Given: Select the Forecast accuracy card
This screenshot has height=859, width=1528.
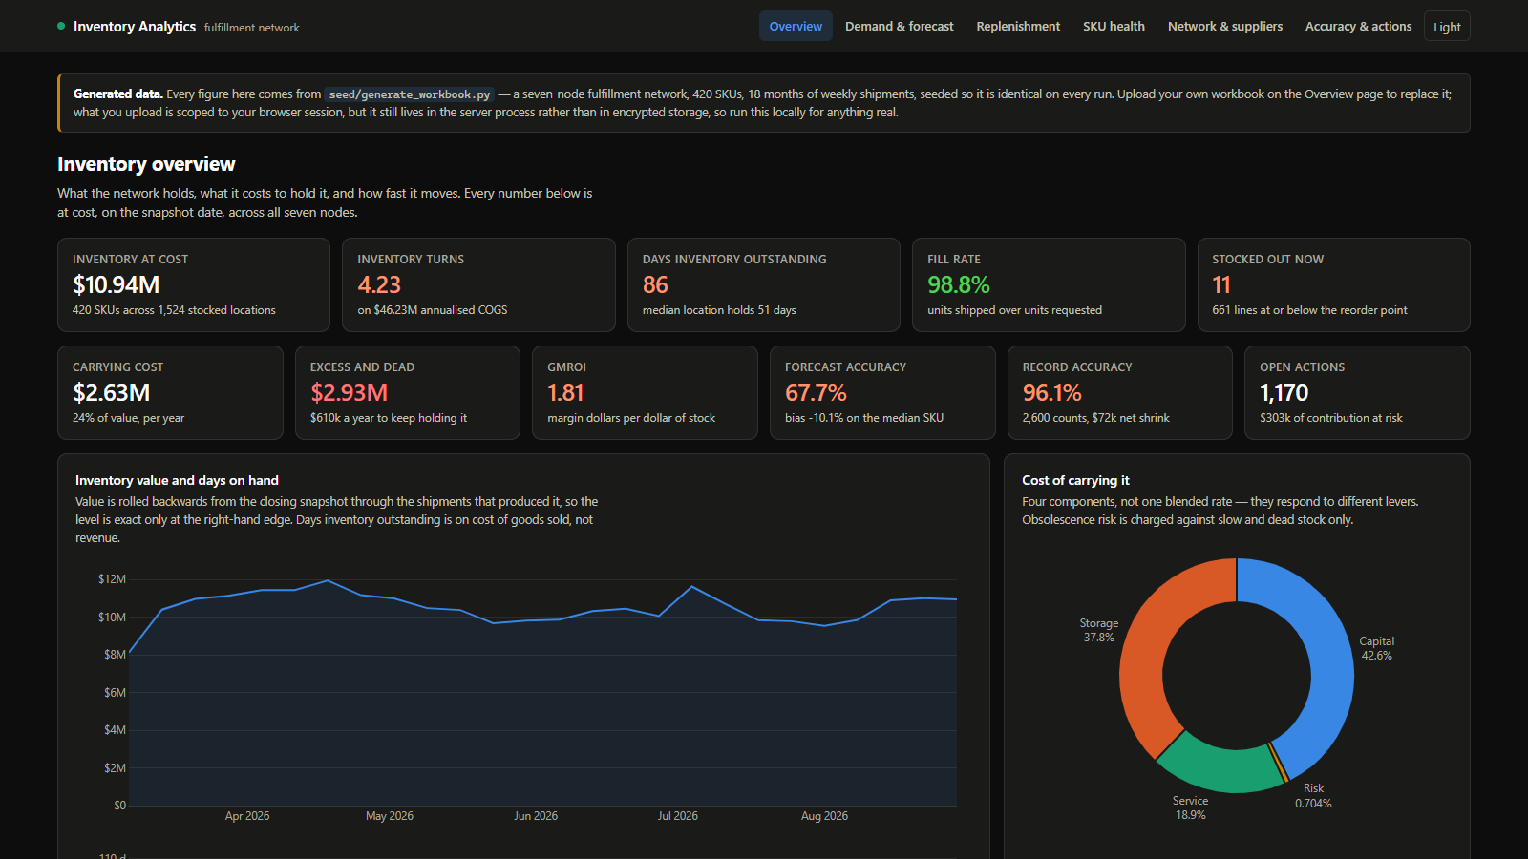Looking at the screenshot, I should click(882, 392).
